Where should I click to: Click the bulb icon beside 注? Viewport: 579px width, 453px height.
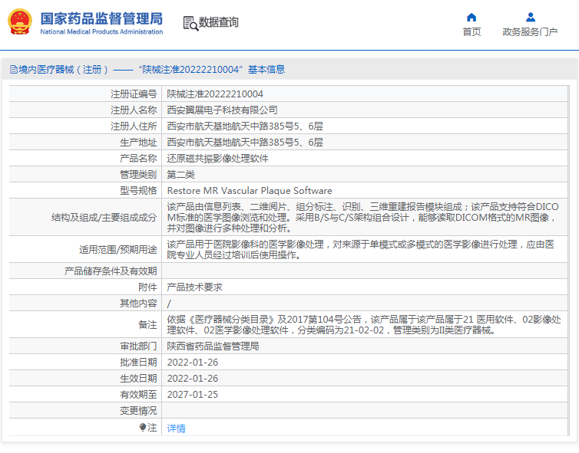click(x=143, y=427)
